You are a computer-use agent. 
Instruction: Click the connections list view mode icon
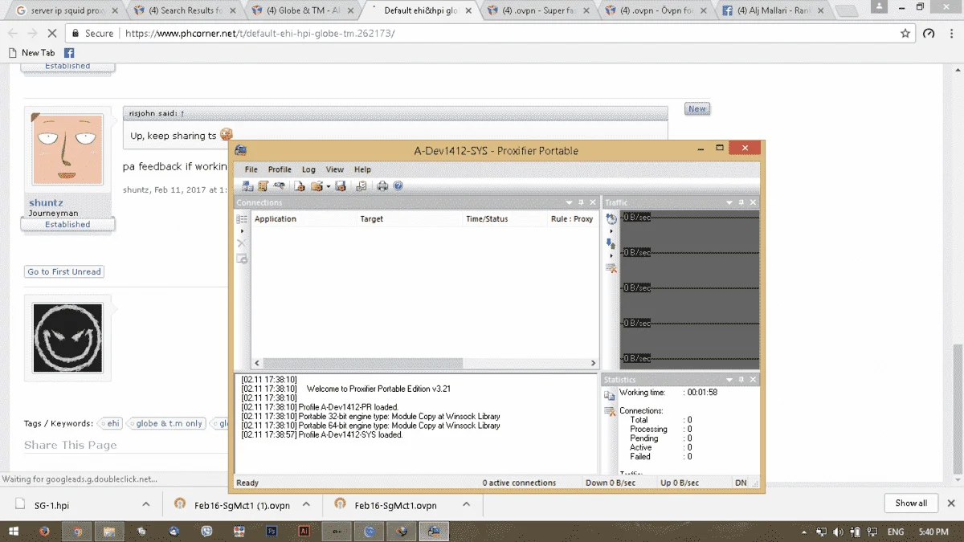point(242,219)
